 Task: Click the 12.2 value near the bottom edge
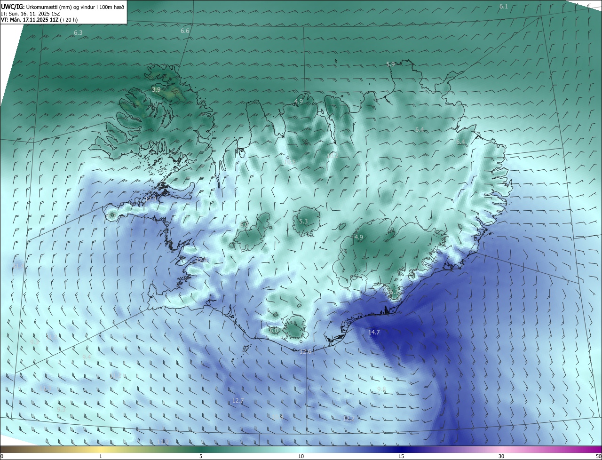click(x=349, y=419)
